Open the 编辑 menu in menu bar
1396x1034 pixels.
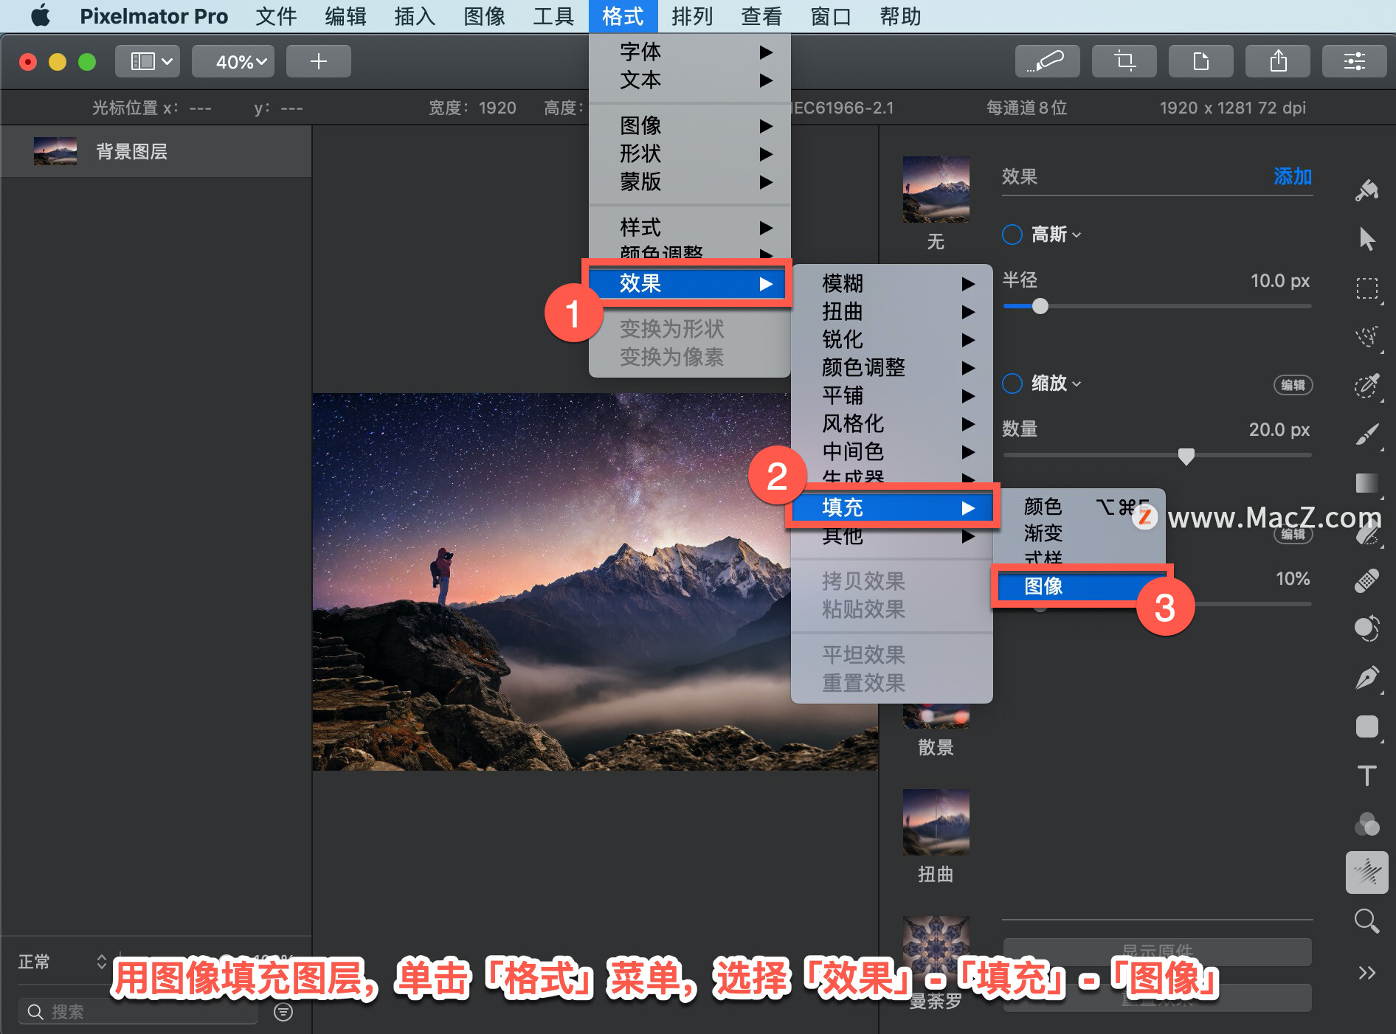click(x=345, y=15)
